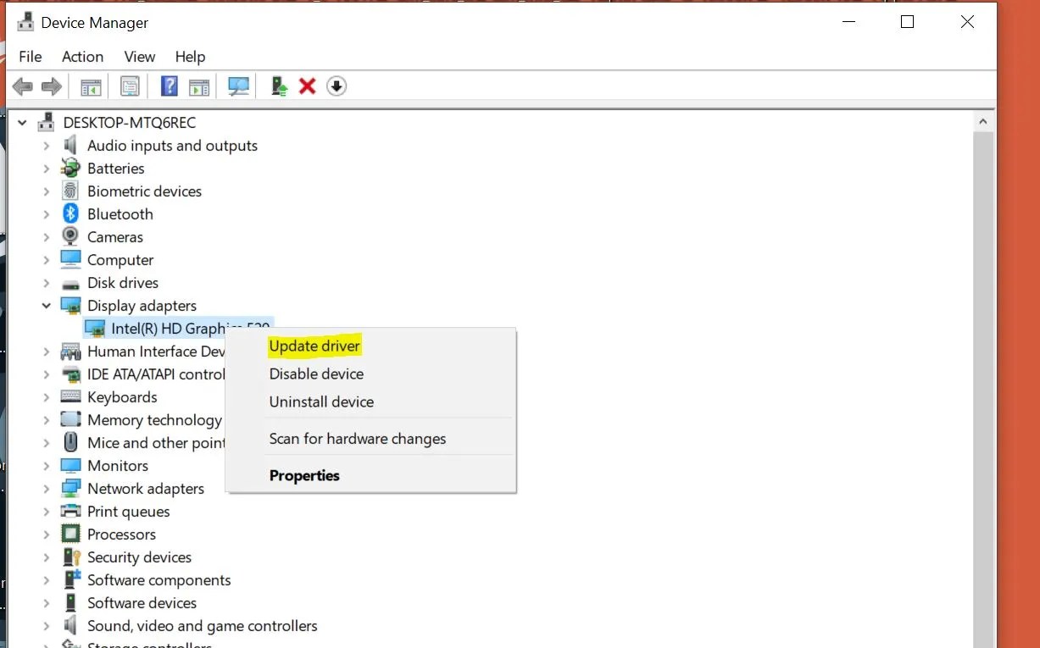Select the Monitors category icon
The height and width of the screenshot is (648, 1040).
click(x=71, y=466)
